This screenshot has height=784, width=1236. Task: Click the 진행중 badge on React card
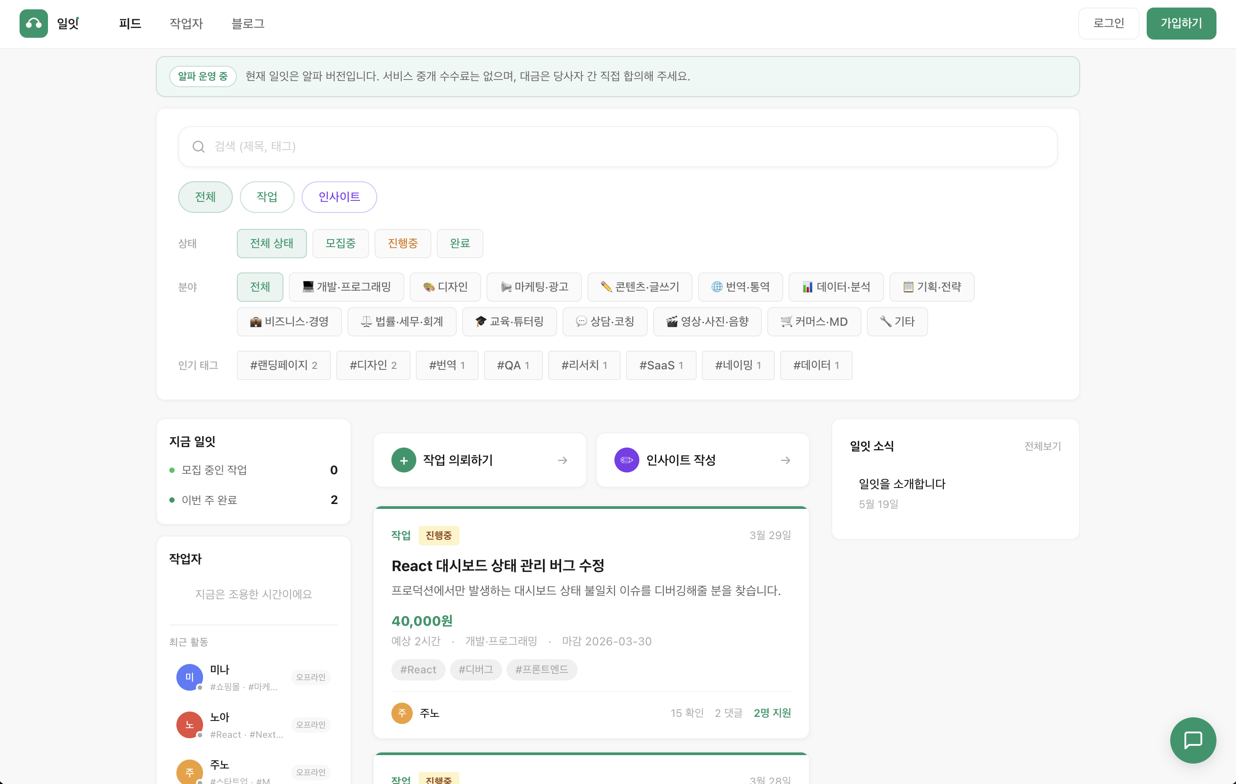(439, 536)
